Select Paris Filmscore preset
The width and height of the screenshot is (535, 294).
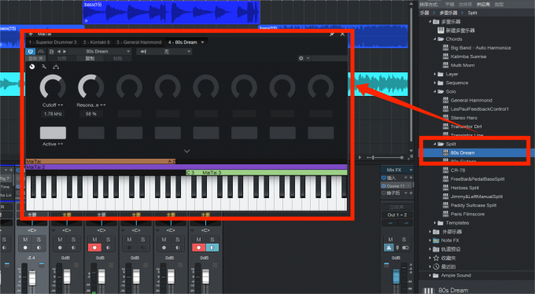(x=467, y=214)
